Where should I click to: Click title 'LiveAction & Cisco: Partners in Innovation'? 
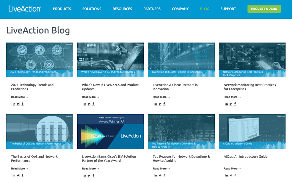tap(175, 87)
